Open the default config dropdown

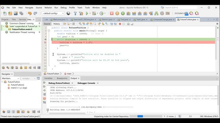pos(53,13)
